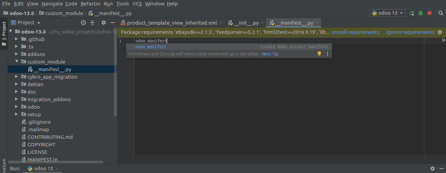The height and width of the screenshot is (173, 446).
Task: Open the Help menu
Action: click(x=172, y=4)
